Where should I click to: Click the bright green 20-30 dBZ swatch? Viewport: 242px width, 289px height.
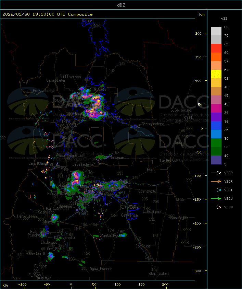pyautogui.click(x=216, y=143)
